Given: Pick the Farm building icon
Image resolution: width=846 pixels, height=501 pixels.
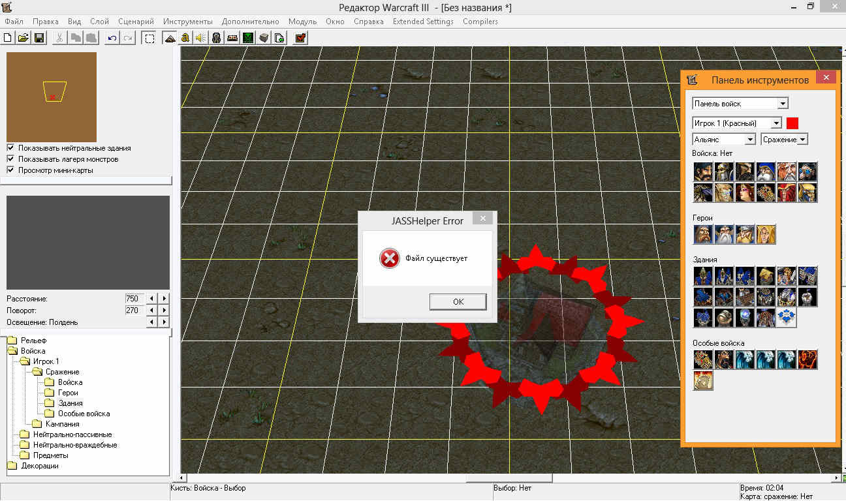Looking at the screenshot, I should pos(766,276).
